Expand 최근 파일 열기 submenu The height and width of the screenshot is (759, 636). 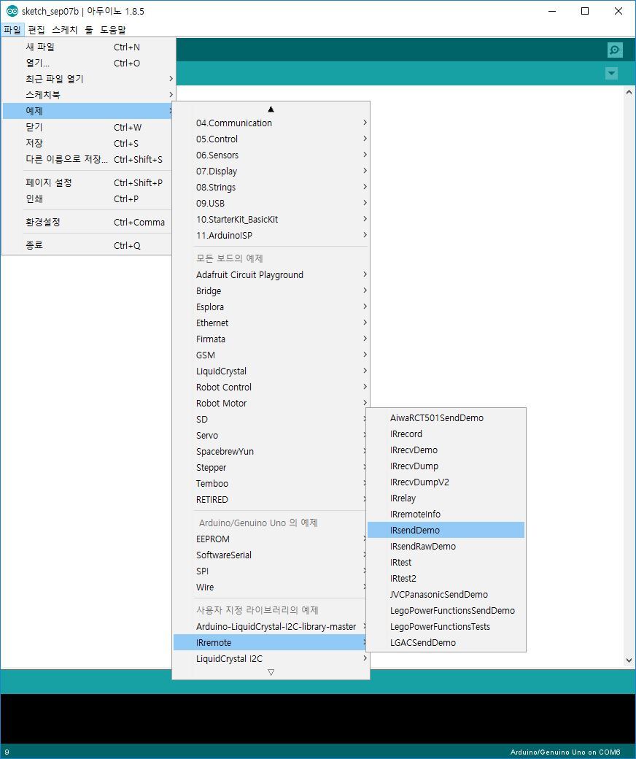(x=88, y=79)
